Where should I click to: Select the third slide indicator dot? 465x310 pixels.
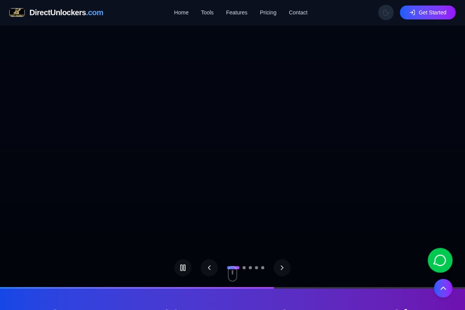tap(250, 268)
